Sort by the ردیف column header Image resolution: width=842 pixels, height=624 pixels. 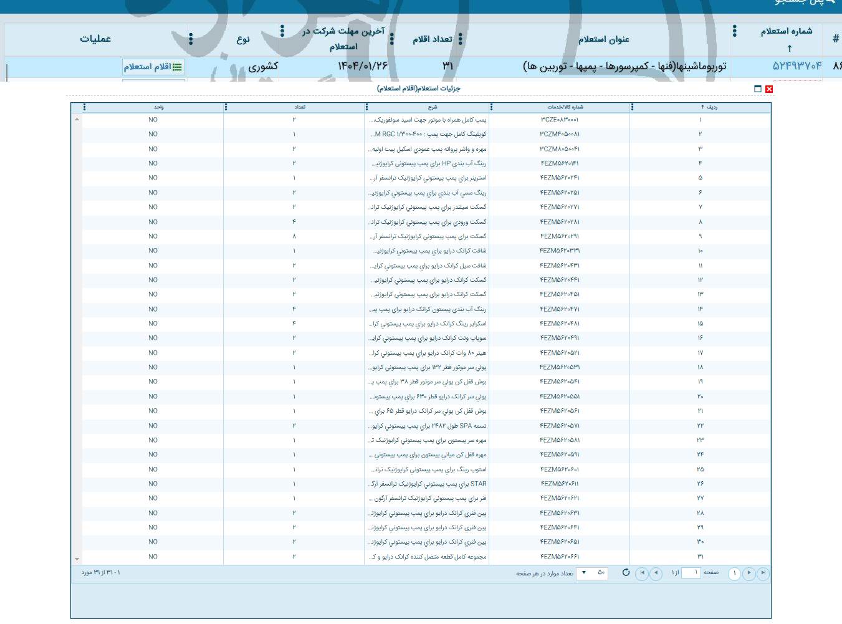[709, 107]
